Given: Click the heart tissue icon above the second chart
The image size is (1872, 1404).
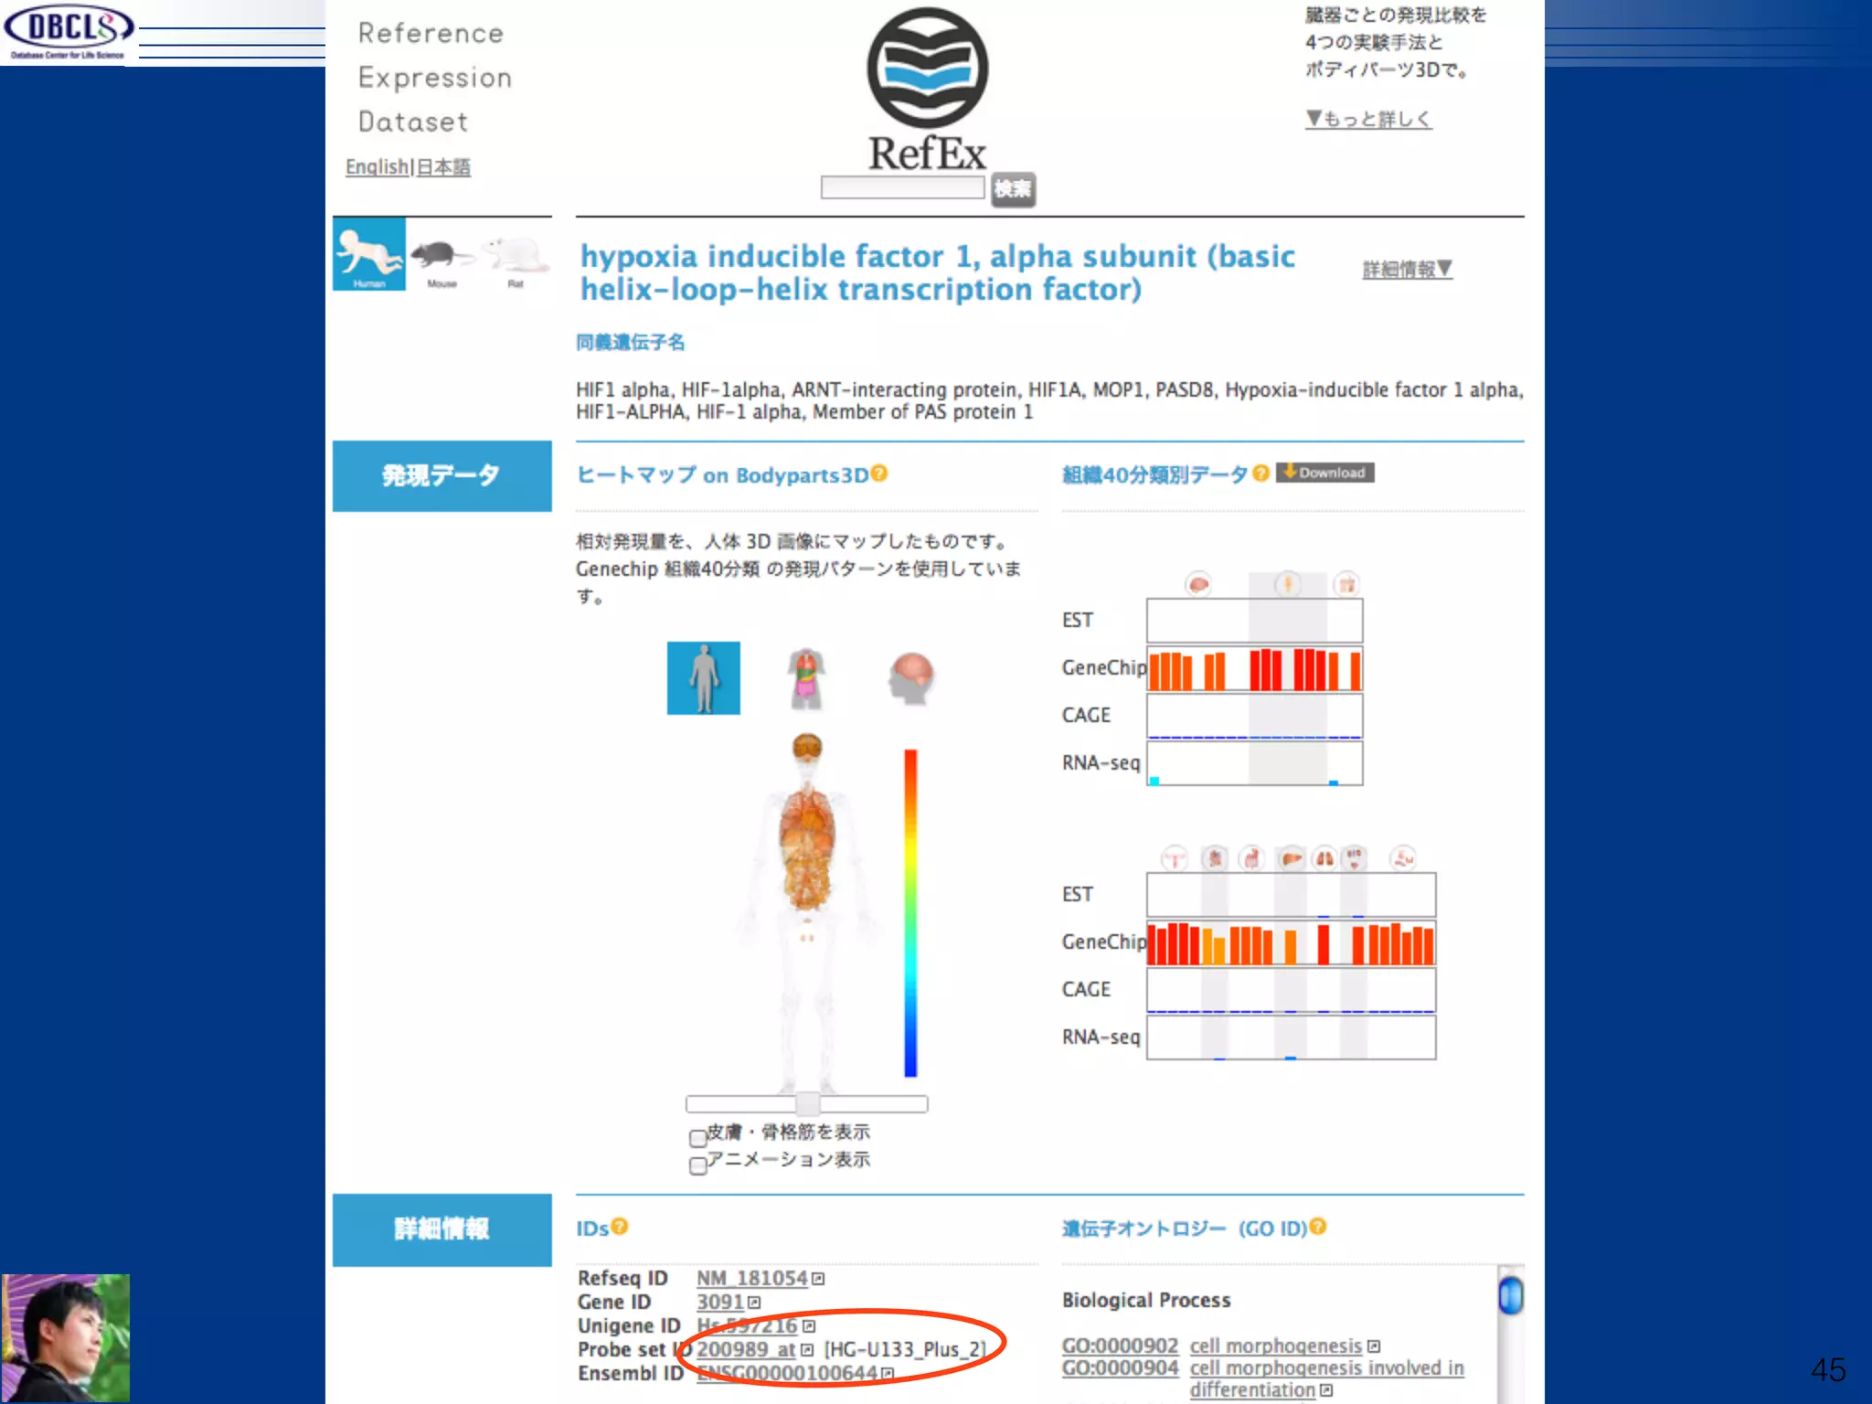Looking at the screenshot, I should (x=1215, y=858).
